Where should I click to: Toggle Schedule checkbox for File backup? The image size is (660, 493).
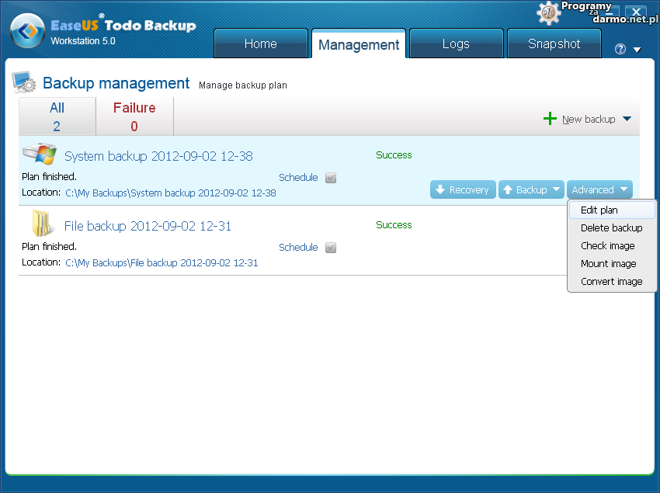[331, 248]
